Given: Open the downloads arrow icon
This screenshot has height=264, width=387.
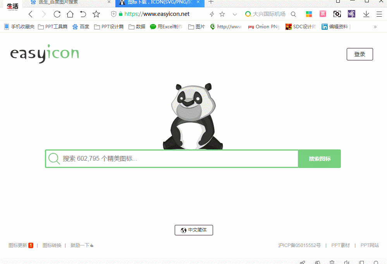Looking at the screenshot, I should tap(366, 14).
